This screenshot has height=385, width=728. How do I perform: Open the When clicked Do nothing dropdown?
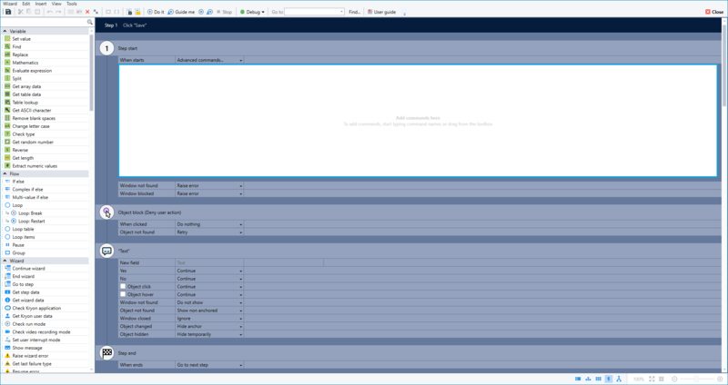pos(209,224)
